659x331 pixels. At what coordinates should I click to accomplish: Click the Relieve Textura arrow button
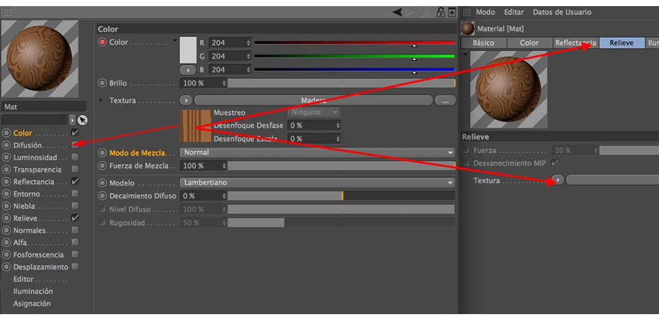coord(558,180)
